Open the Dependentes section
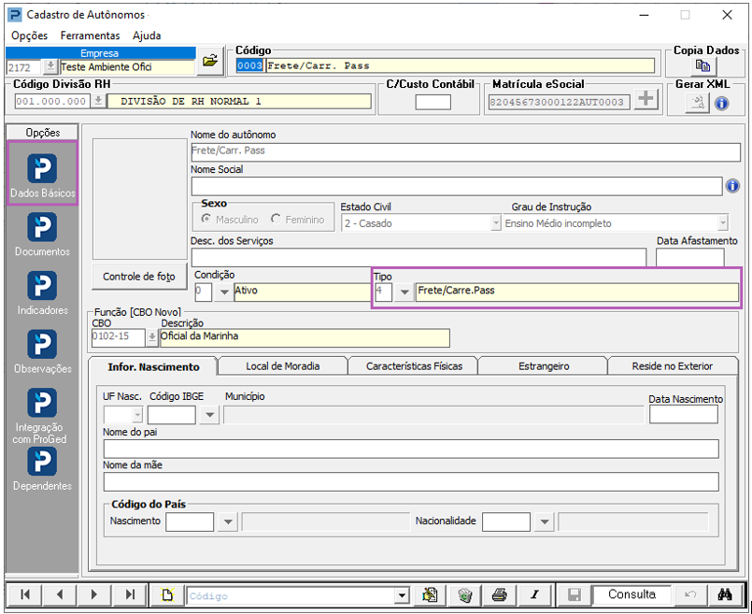The width and height of the screenshot is (752, 614). [42, 469]
